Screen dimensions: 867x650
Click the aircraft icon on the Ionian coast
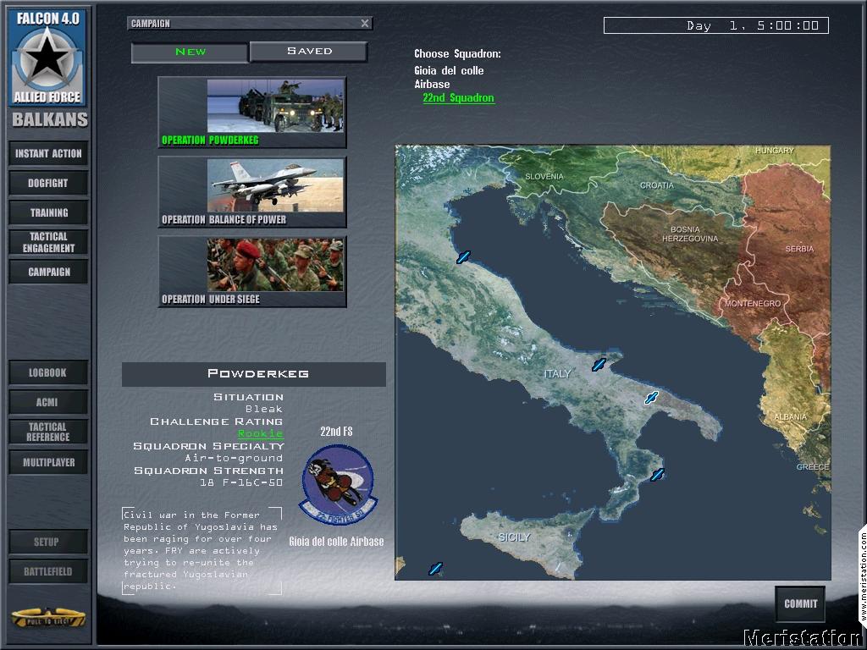660,476
